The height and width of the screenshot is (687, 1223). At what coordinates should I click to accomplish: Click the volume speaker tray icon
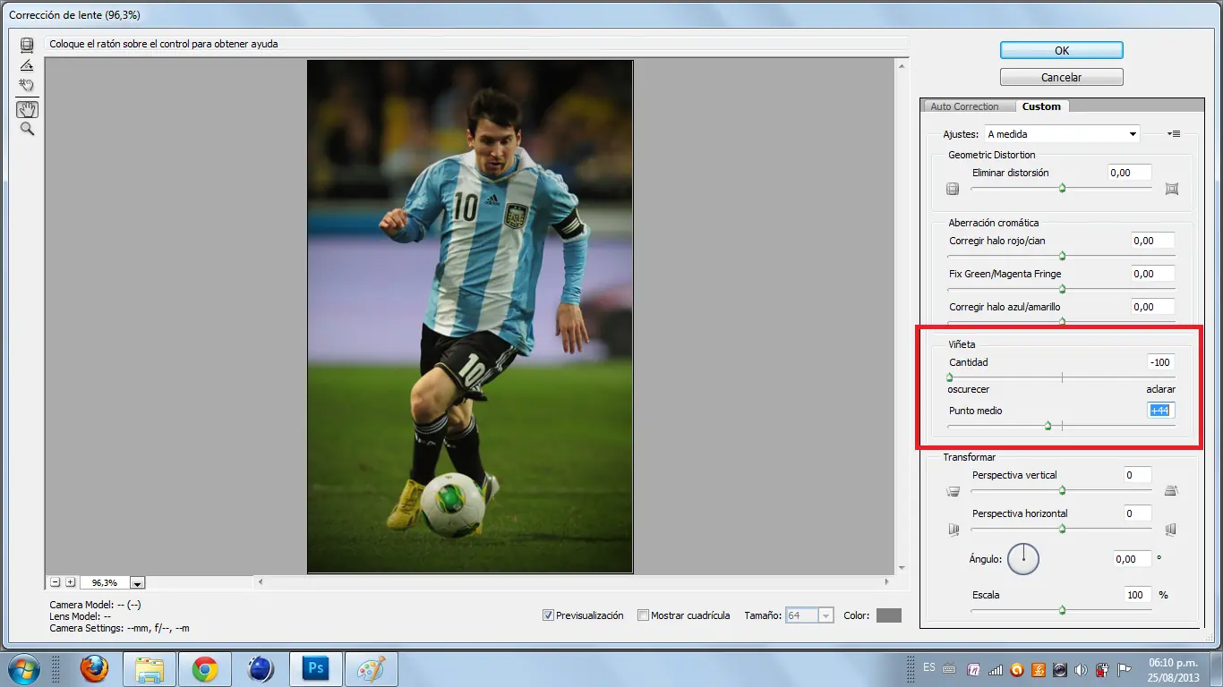pyautogui.click(x=1081, y=669)
